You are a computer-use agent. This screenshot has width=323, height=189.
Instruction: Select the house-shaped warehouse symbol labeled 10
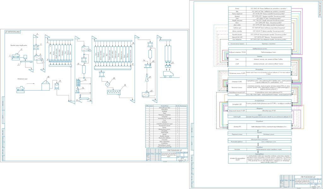[x=46, y=86]
